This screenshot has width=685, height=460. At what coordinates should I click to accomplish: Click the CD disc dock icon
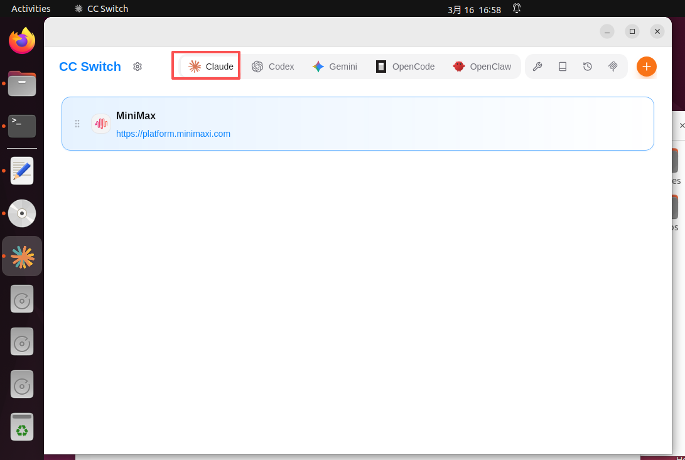22,213
